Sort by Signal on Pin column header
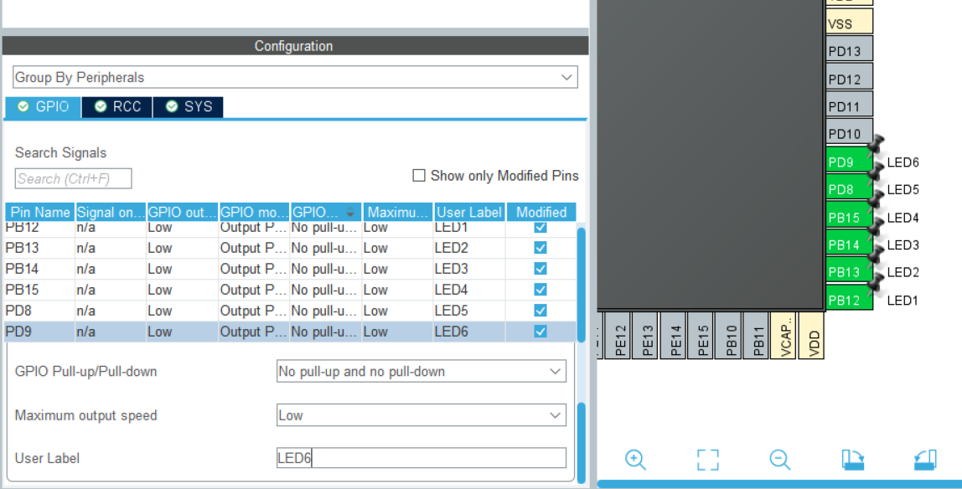This screenshot has width=962, height=489. point(111,212)
